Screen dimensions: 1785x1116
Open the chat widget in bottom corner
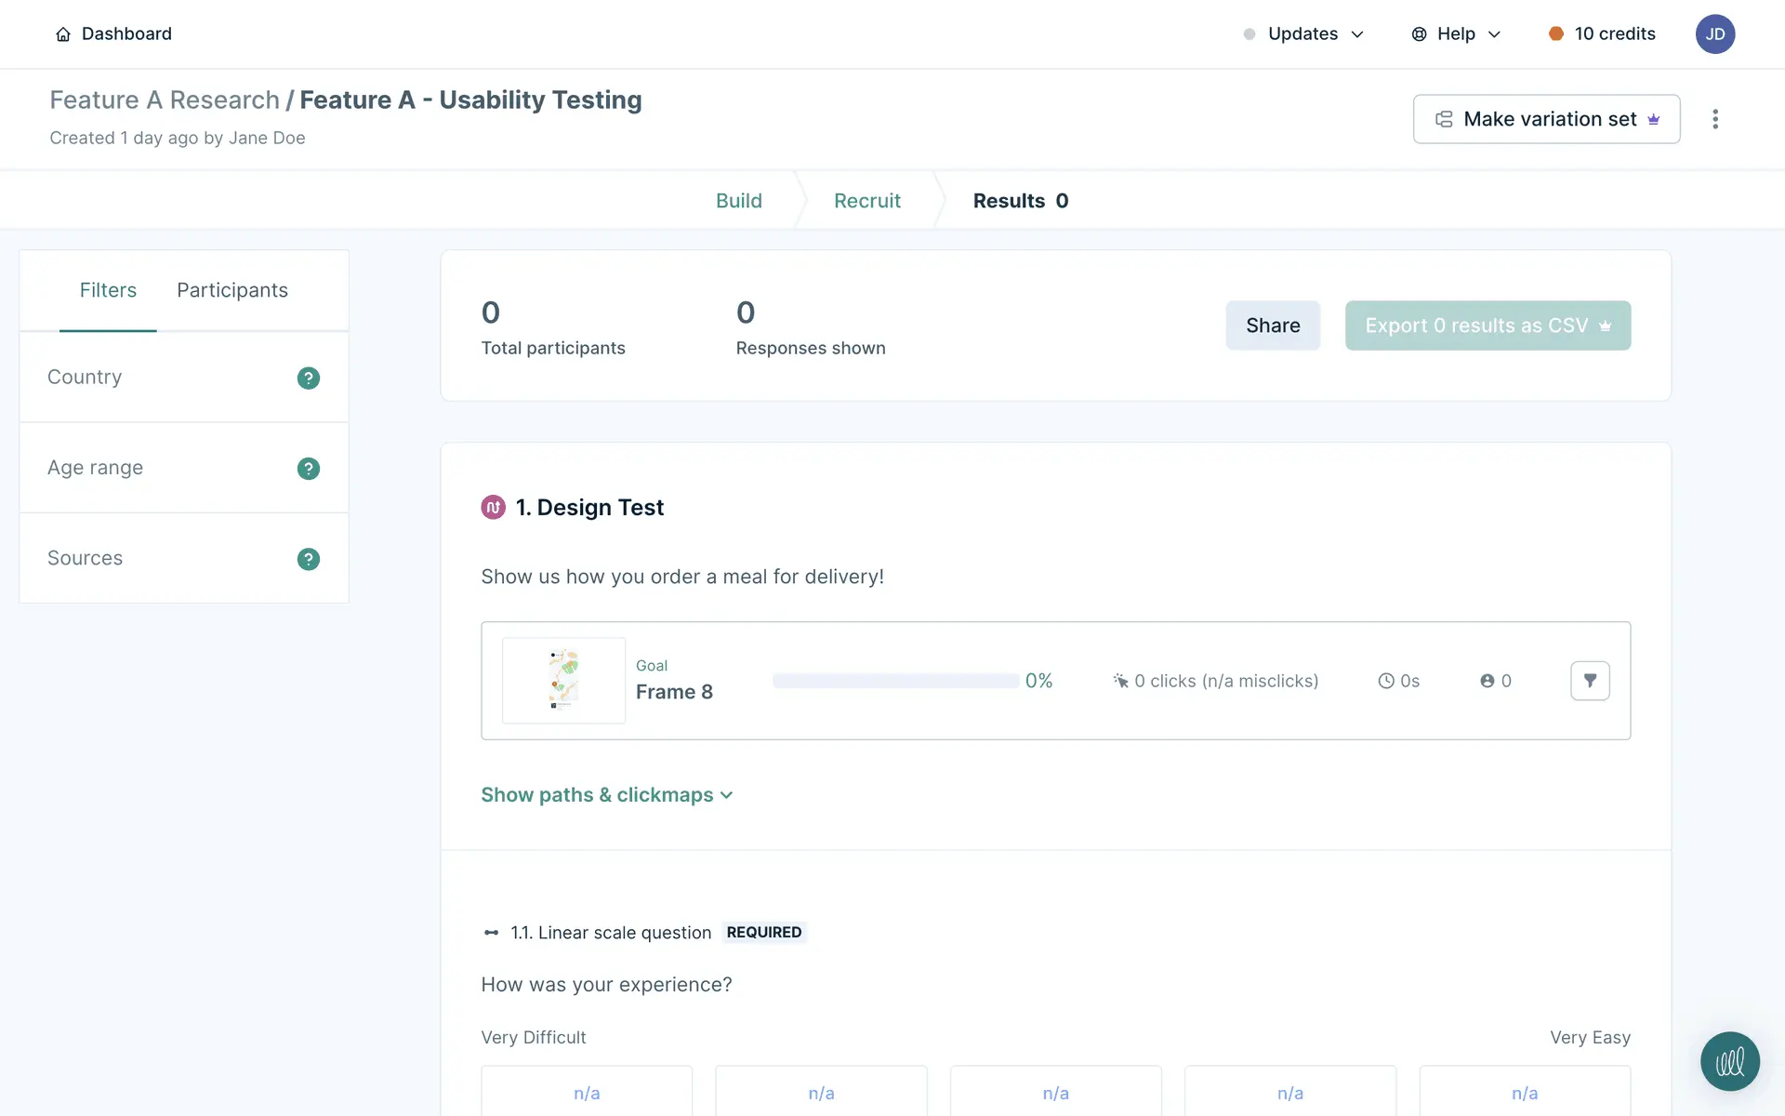tap(1729, 1061)
